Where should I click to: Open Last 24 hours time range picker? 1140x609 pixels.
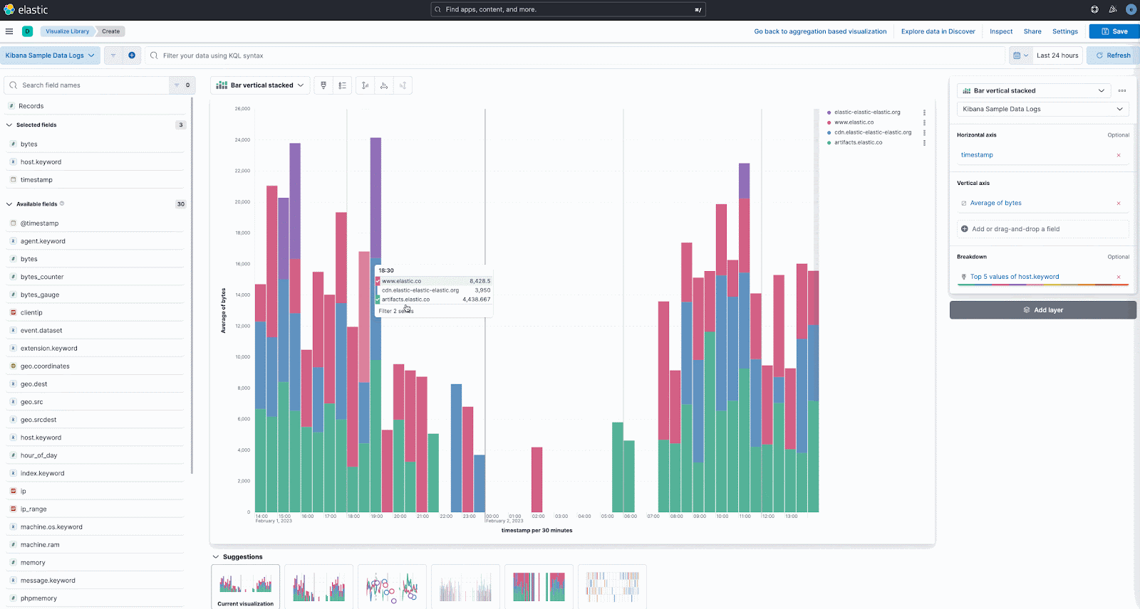point(1057,55)
